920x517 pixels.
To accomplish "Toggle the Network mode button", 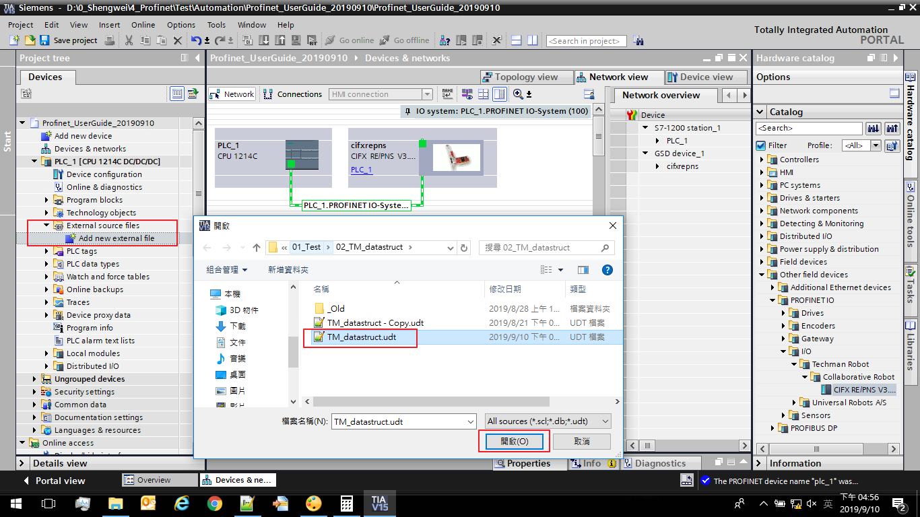I will click(232, 94).
